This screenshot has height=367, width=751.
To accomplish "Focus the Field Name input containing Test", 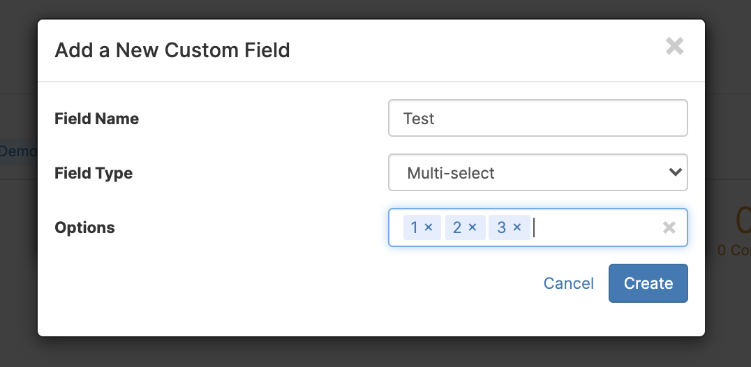I will coord(538,118).
